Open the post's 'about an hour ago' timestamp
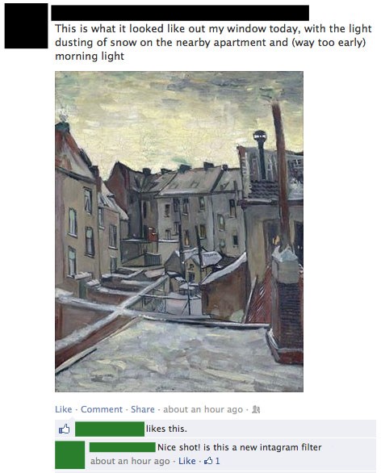Image resolution: width=381 pixels, height=473 pixels. [203, 409]
